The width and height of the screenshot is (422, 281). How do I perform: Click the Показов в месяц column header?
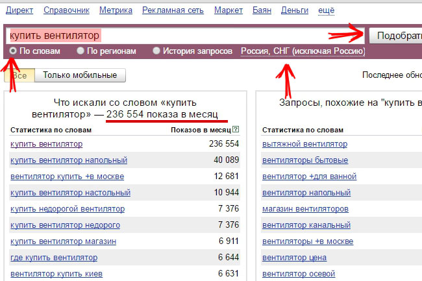pos(201,130)
